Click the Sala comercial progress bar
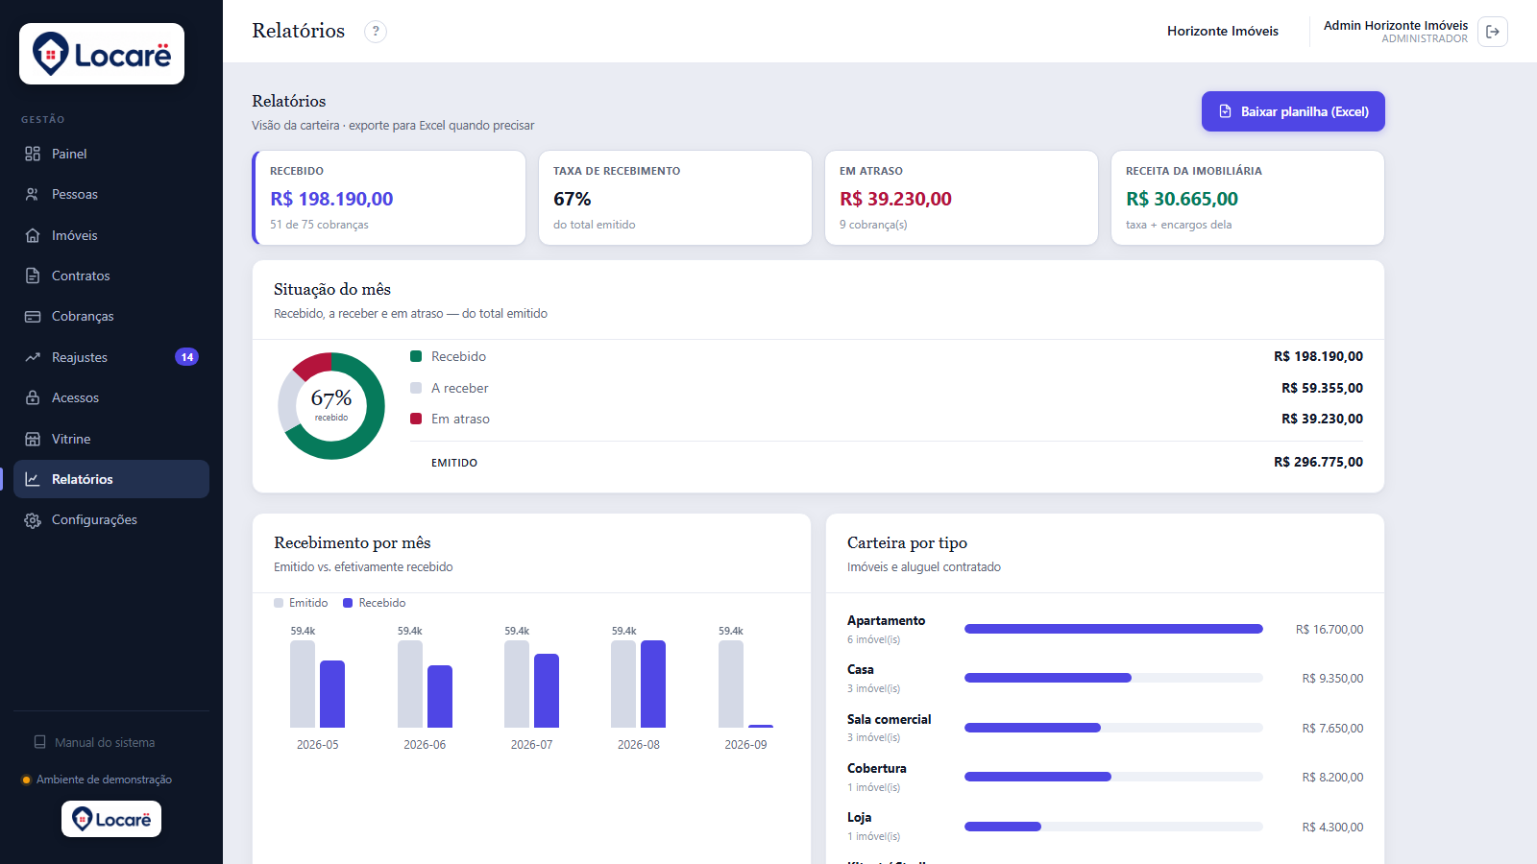Image resolution: width=1537 pixels, height=864 pixels. point(1113,728)
